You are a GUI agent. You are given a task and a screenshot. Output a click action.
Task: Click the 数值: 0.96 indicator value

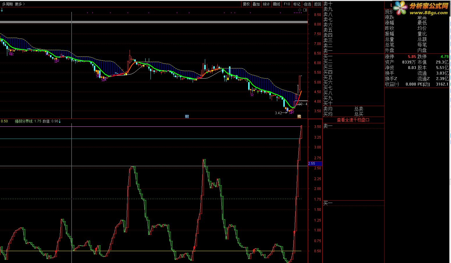pos(51,121)
